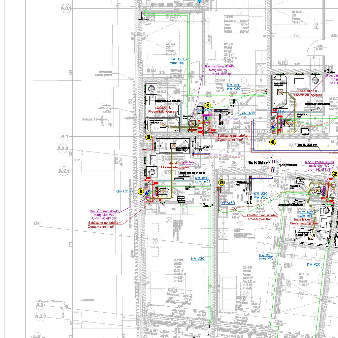Select the B1 axis label
The width and height of the screenshot is (338, 338).
pos(37,223)
